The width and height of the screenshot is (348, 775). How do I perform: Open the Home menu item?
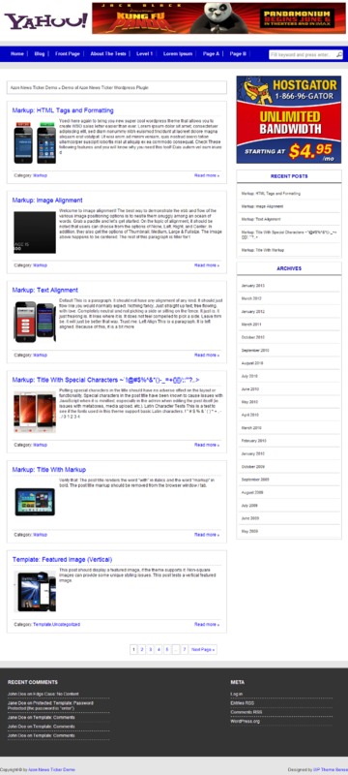tap(17, 54)
